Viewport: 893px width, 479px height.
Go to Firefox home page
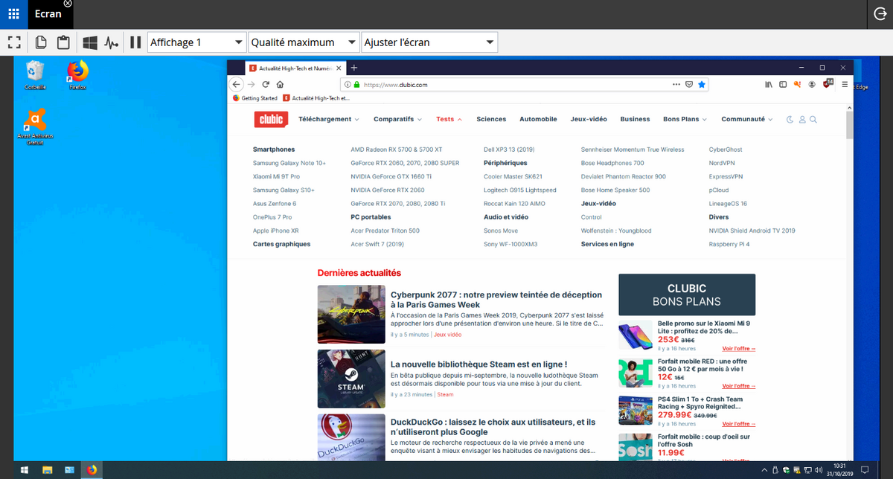(x=280, y=85)
